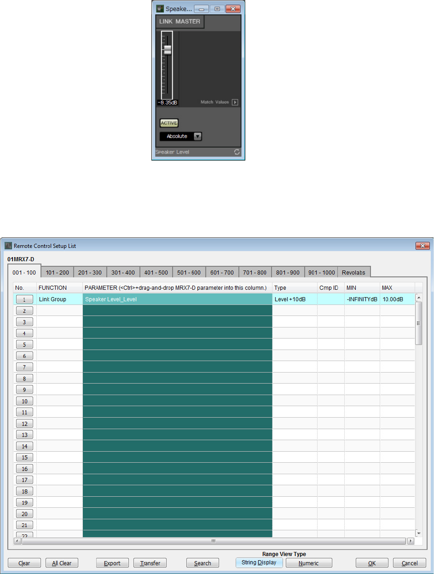Image resolution: width=434 pixels, height=574 pixels.
Task: Click the Cancel button
Action: tap(410, 563)
